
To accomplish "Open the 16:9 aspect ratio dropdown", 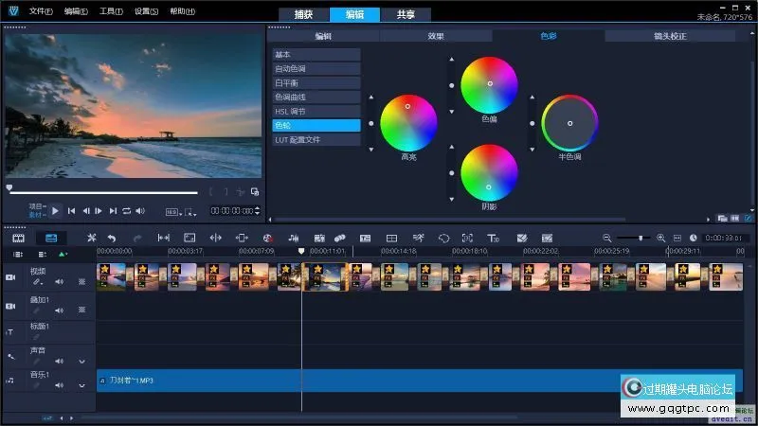I will click(x=172, y=212).
